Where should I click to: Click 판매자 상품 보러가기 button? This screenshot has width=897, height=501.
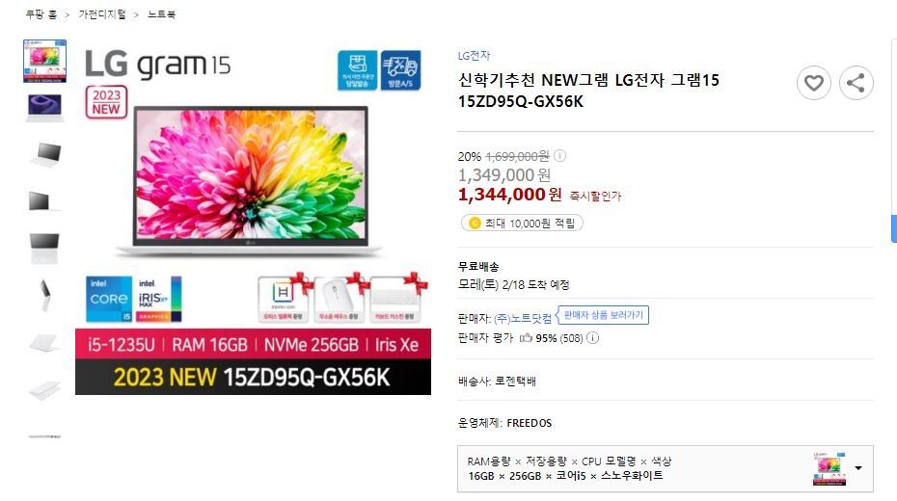click(604, 315)
